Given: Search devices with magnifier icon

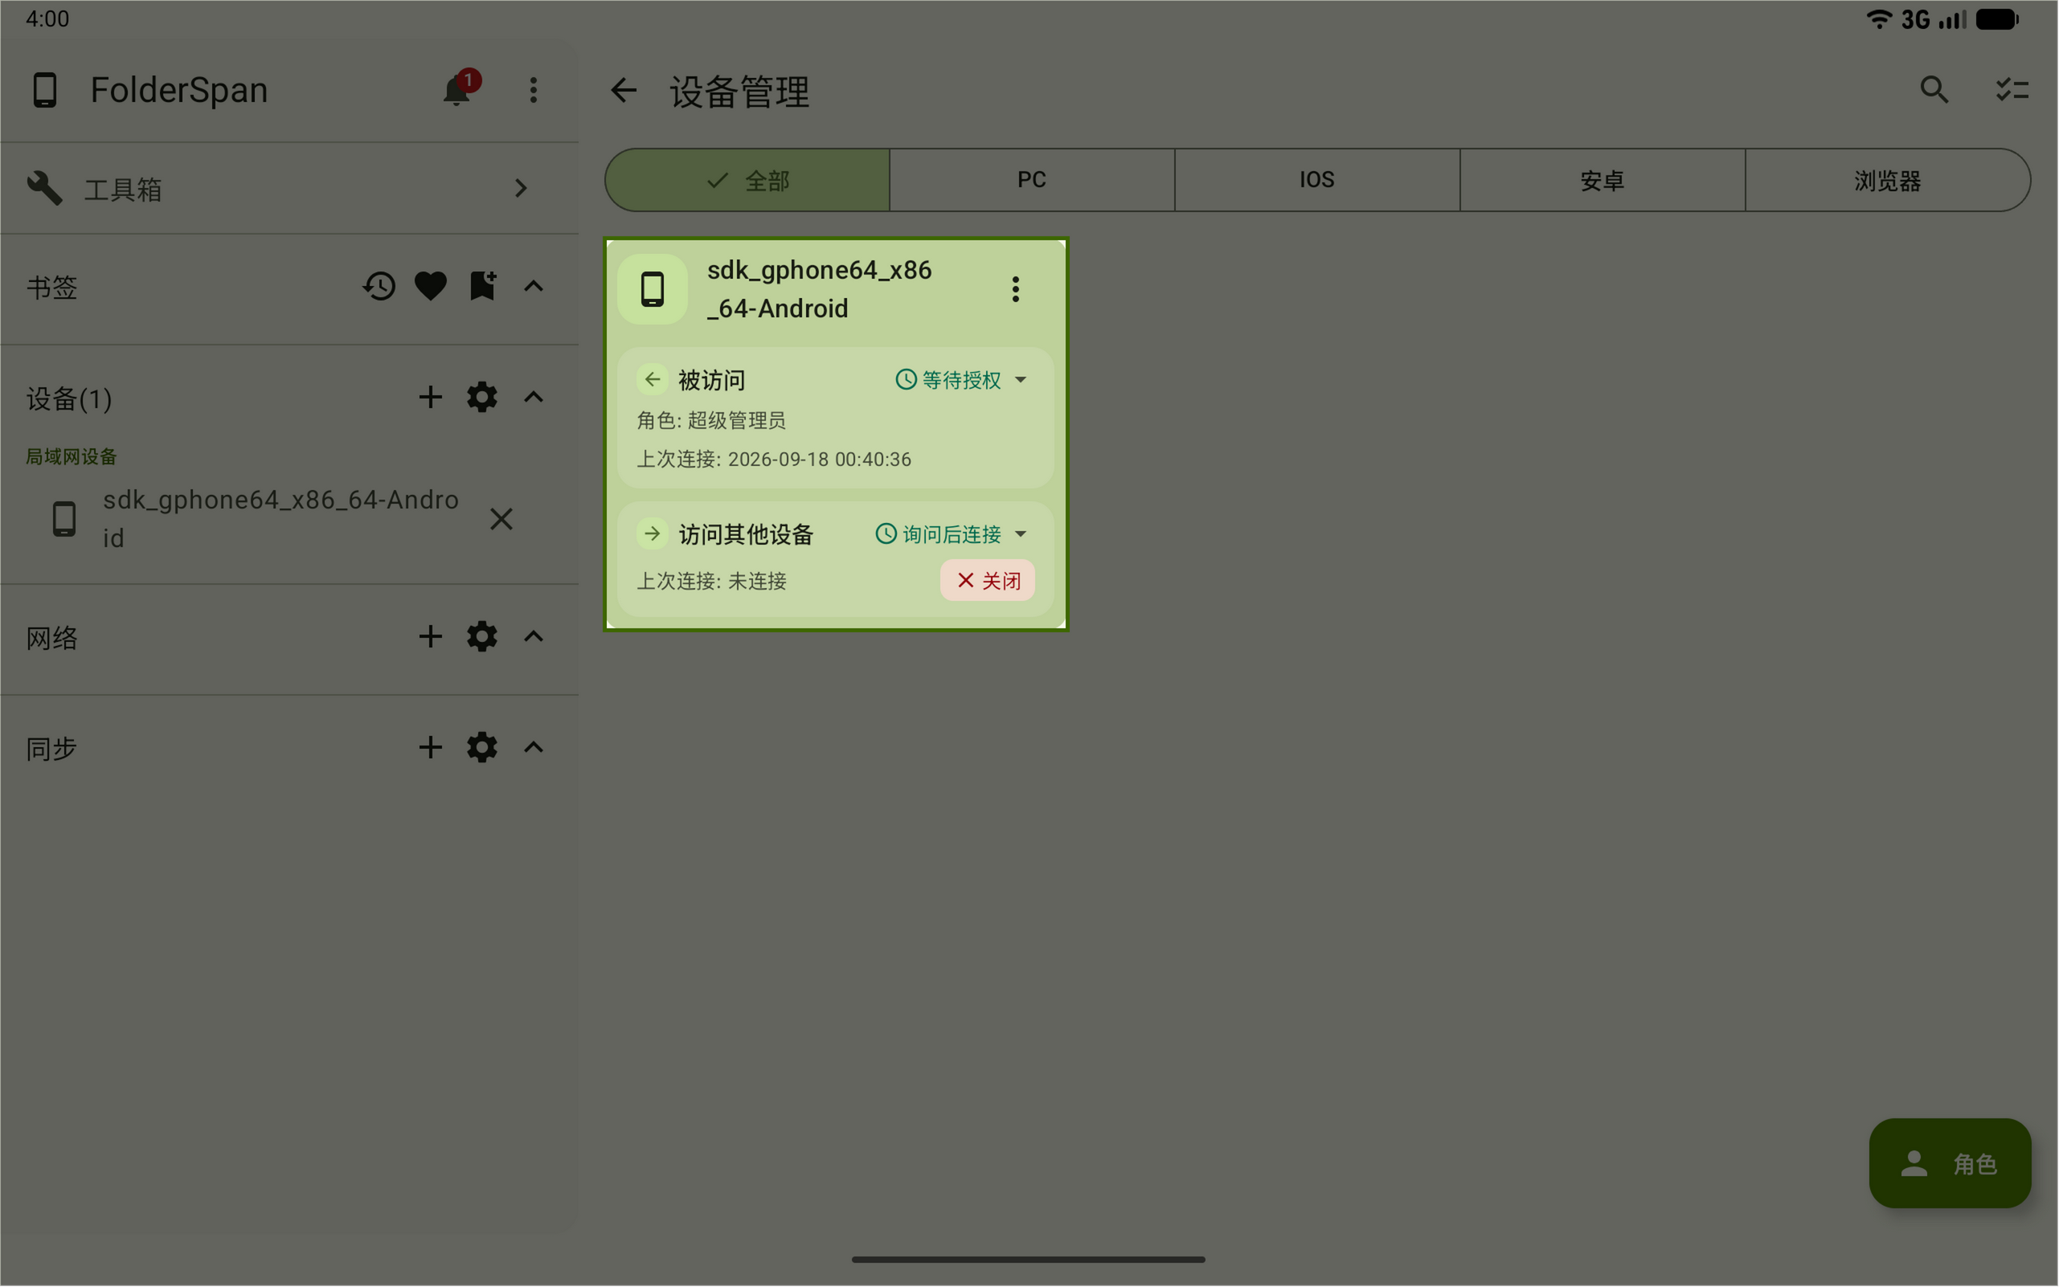Looking at the screenshot, I should click(1934, 90).
